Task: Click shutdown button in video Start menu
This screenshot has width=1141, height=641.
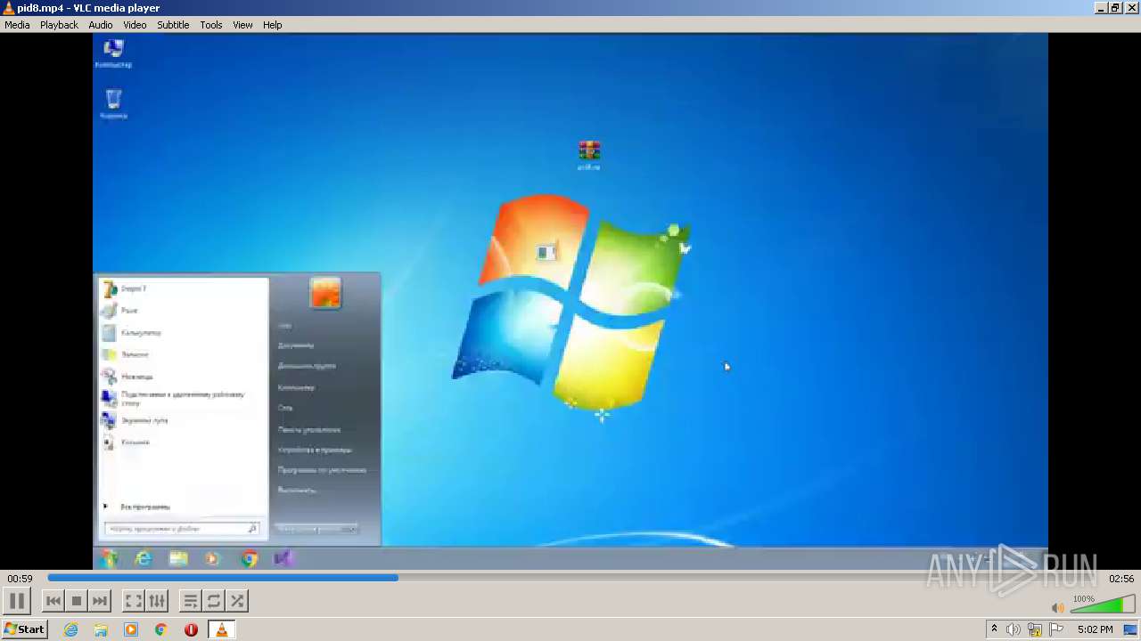Action: [x=309, y=529]
